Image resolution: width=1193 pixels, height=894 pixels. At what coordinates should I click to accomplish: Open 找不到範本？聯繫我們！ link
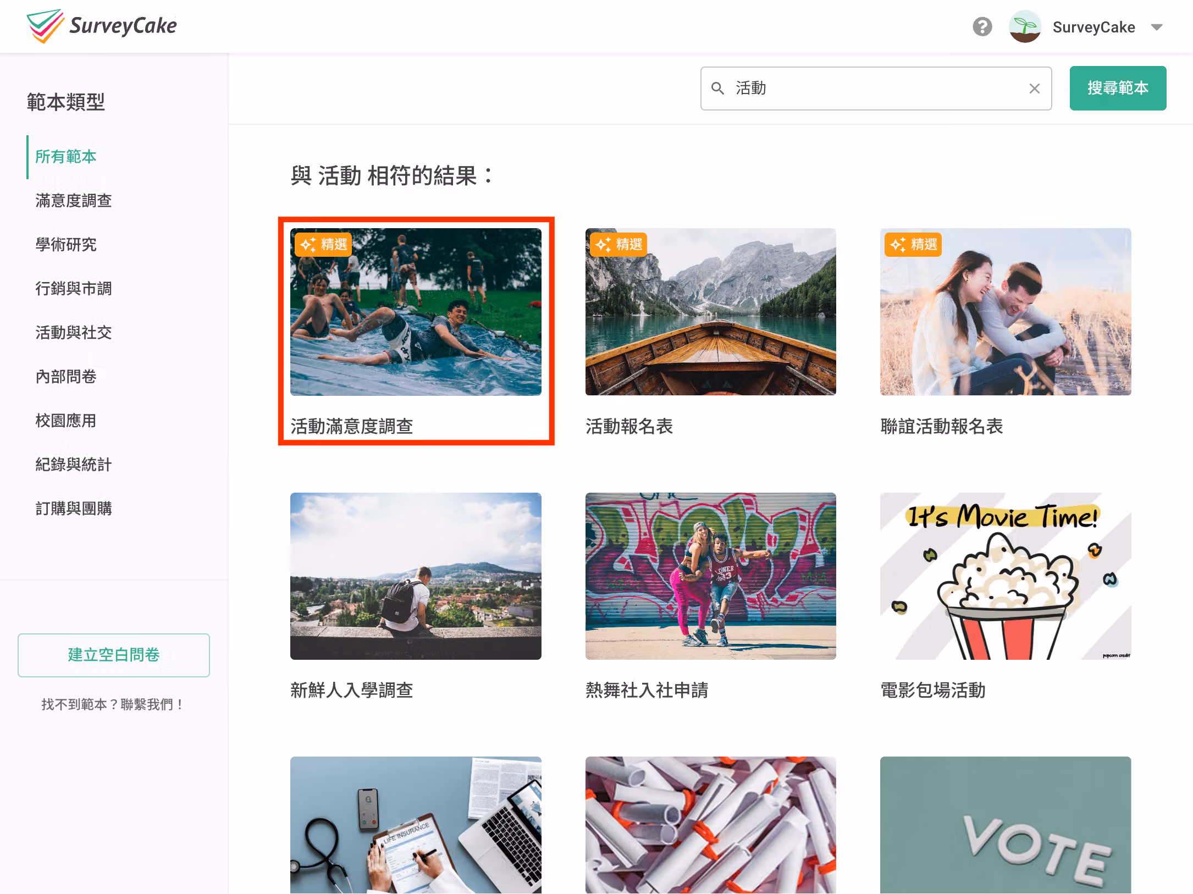pos(113,704)
